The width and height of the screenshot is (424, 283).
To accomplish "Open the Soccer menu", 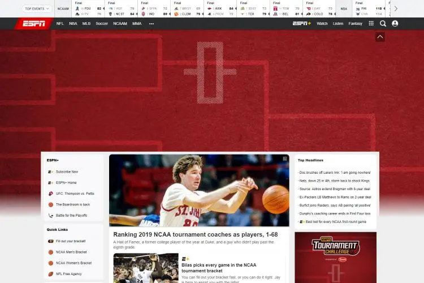I will click(102, 24).
